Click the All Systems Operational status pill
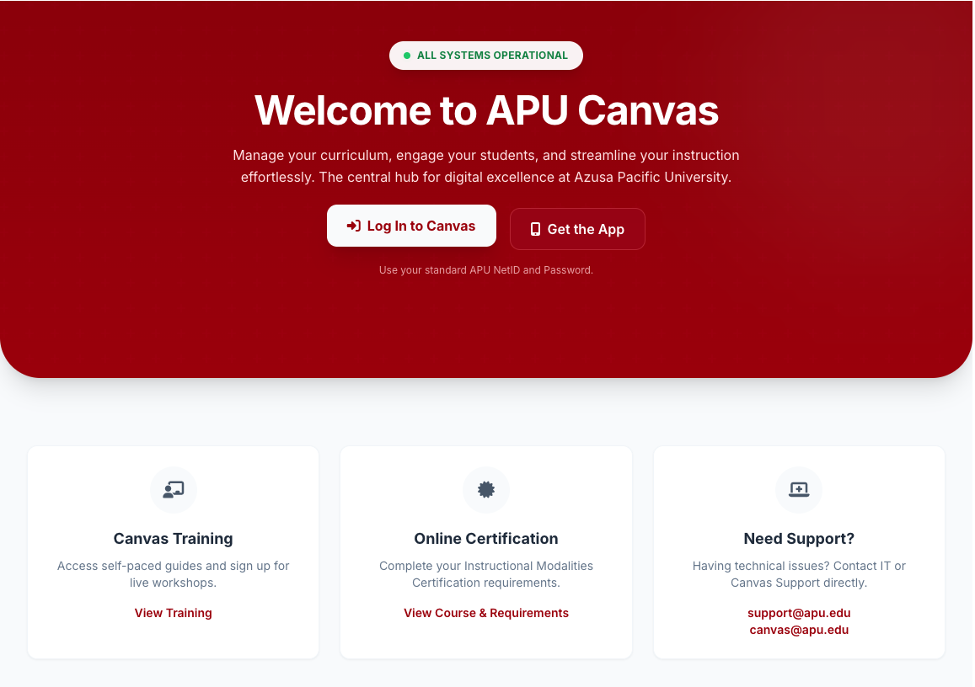Viewport: 975px width, 687px height. click(x=486, y=56)
